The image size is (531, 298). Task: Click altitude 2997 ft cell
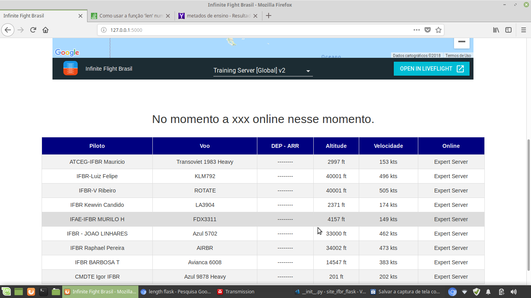coord(336,162)
